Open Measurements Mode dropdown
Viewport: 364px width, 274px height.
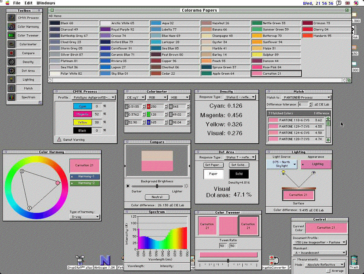[x=325, y=265]
